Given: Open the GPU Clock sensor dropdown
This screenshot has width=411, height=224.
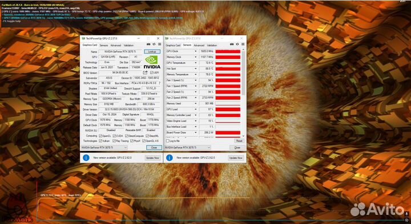Looking at the screenshot, I should [195, 51].
